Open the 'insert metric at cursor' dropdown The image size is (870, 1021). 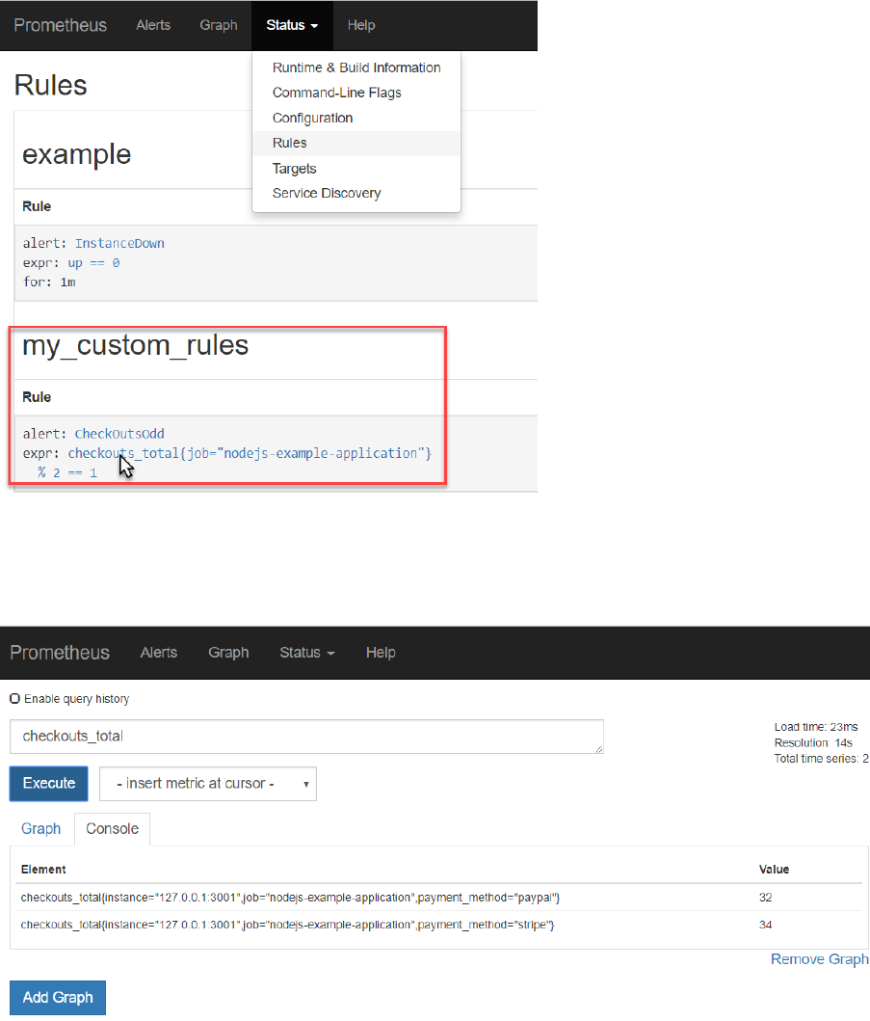click(207, 783)
